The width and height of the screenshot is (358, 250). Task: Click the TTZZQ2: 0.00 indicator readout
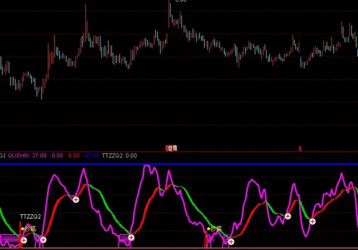[x=120, y=156]
